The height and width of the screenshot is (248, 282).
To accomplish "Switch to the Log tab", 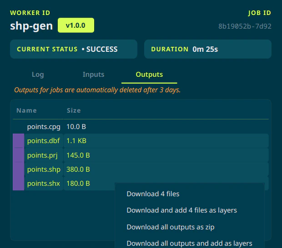I will click(38, 74).
